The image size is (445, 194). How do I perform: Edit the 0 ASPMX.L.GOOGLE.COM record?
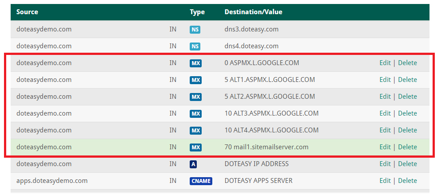[x=385, y=63]
